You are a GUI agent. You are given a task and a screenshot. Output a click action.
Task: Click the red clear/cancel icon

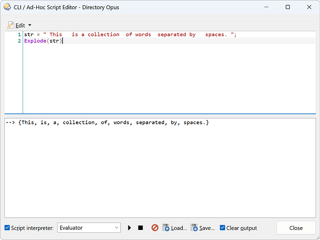(x=155, y=228)
